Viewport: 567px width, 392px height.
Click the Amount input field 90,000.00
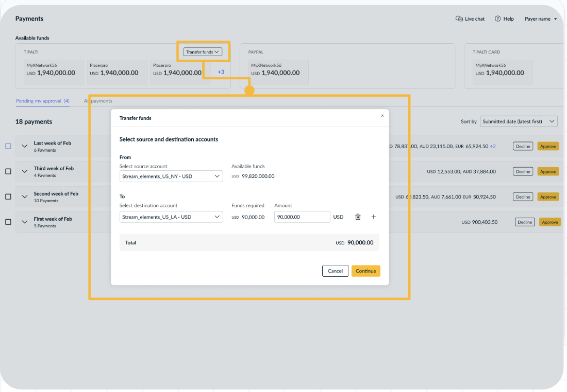click(x=302, y=217)
